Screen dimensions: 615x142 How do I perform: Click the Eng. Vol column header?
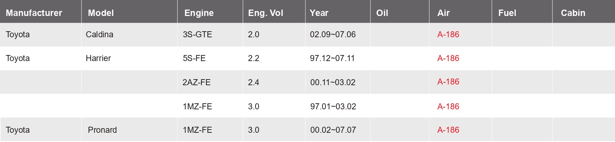(x=266, y=13)
